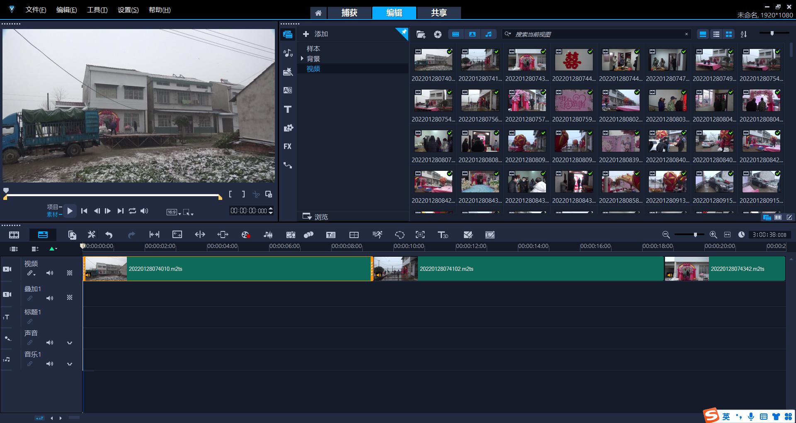Click the 添加 add folder button

click(x=315, y=34)
